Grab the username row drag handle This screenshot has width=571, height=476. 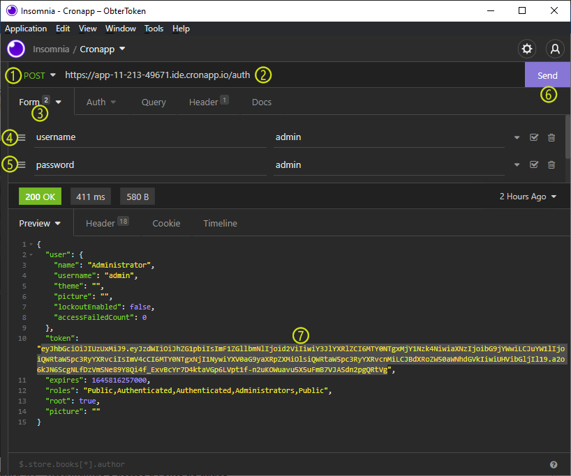coord(22,137)
